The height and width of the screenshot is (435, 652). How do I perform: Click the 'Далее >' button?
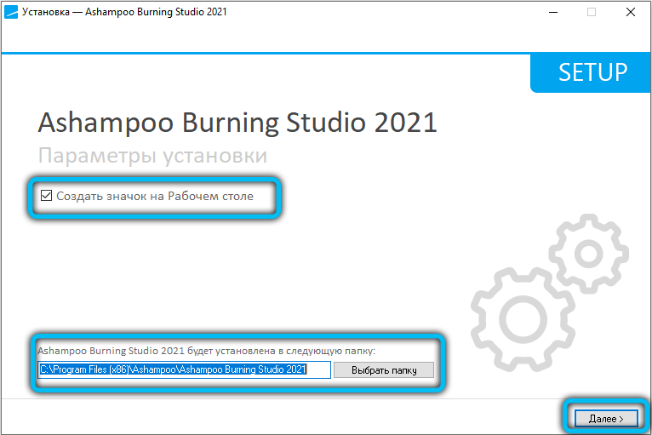[606, 418]
